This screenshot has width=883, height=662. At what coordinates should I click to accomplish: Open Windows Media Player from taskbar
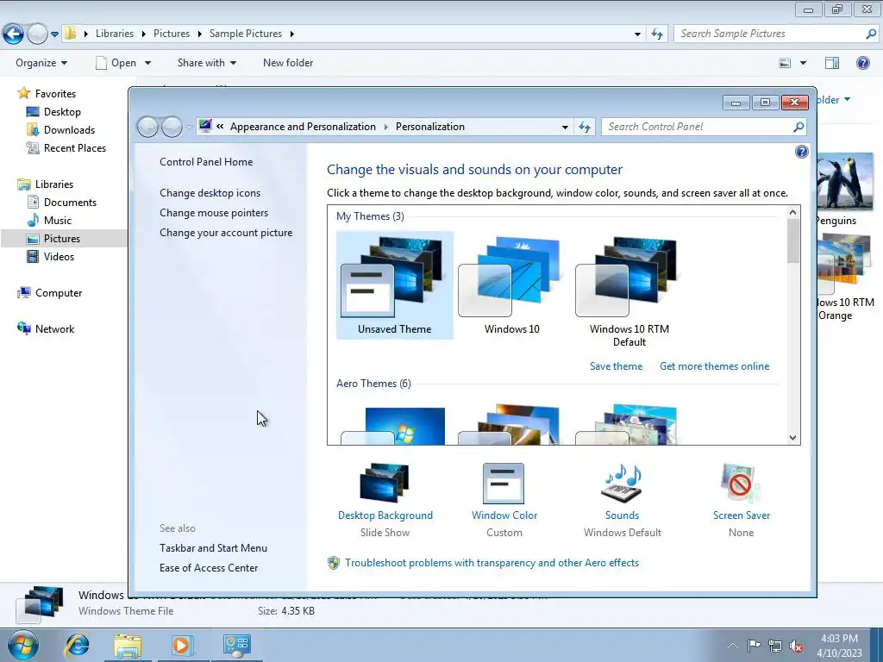click(181, 645)
